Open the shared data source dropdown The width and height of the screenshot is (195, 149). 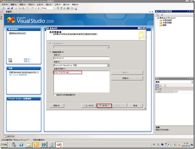point(108,47)
